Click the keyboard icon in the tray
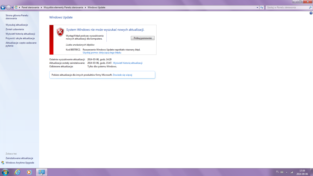The width and height of the screenshot is (313, 176). coord(282,172)
